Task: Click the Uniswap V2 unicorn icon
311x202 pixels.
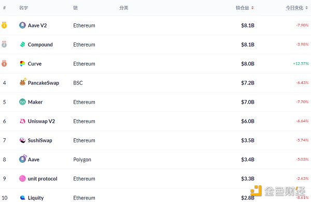Action: click(x=22, y=121)
